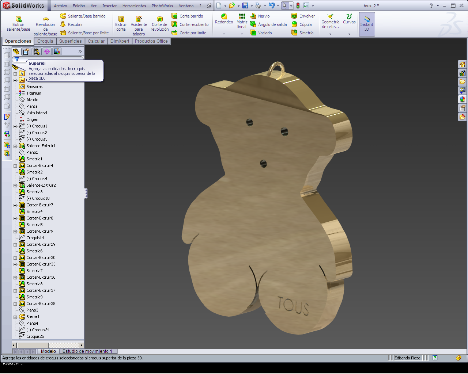This screenshot has width=468, height=374.
Task: Open Matriz lineal dropdown arrow
Action: click(x=242, y=34)
